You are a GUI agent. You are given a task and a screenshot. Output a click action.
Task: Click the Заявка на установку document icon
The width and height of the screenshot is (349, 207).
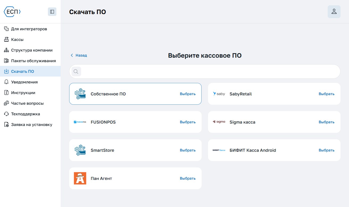(x=6, y=124)
